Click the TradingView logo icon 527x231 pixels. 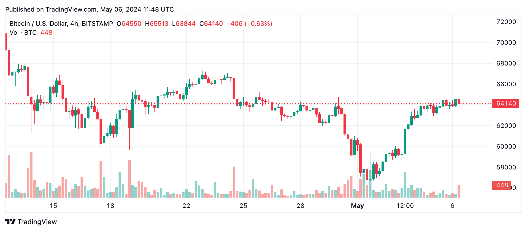tap(10, 222)
